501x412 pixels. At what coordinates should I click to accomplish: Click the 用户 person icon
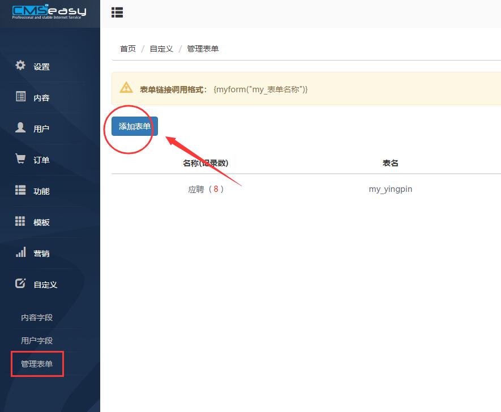click(x=20, y=127)
